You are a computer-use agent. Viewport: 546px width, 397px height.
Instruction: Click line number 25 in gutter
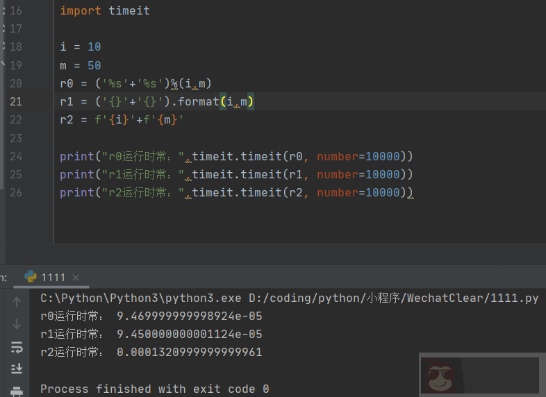(16, 174)
